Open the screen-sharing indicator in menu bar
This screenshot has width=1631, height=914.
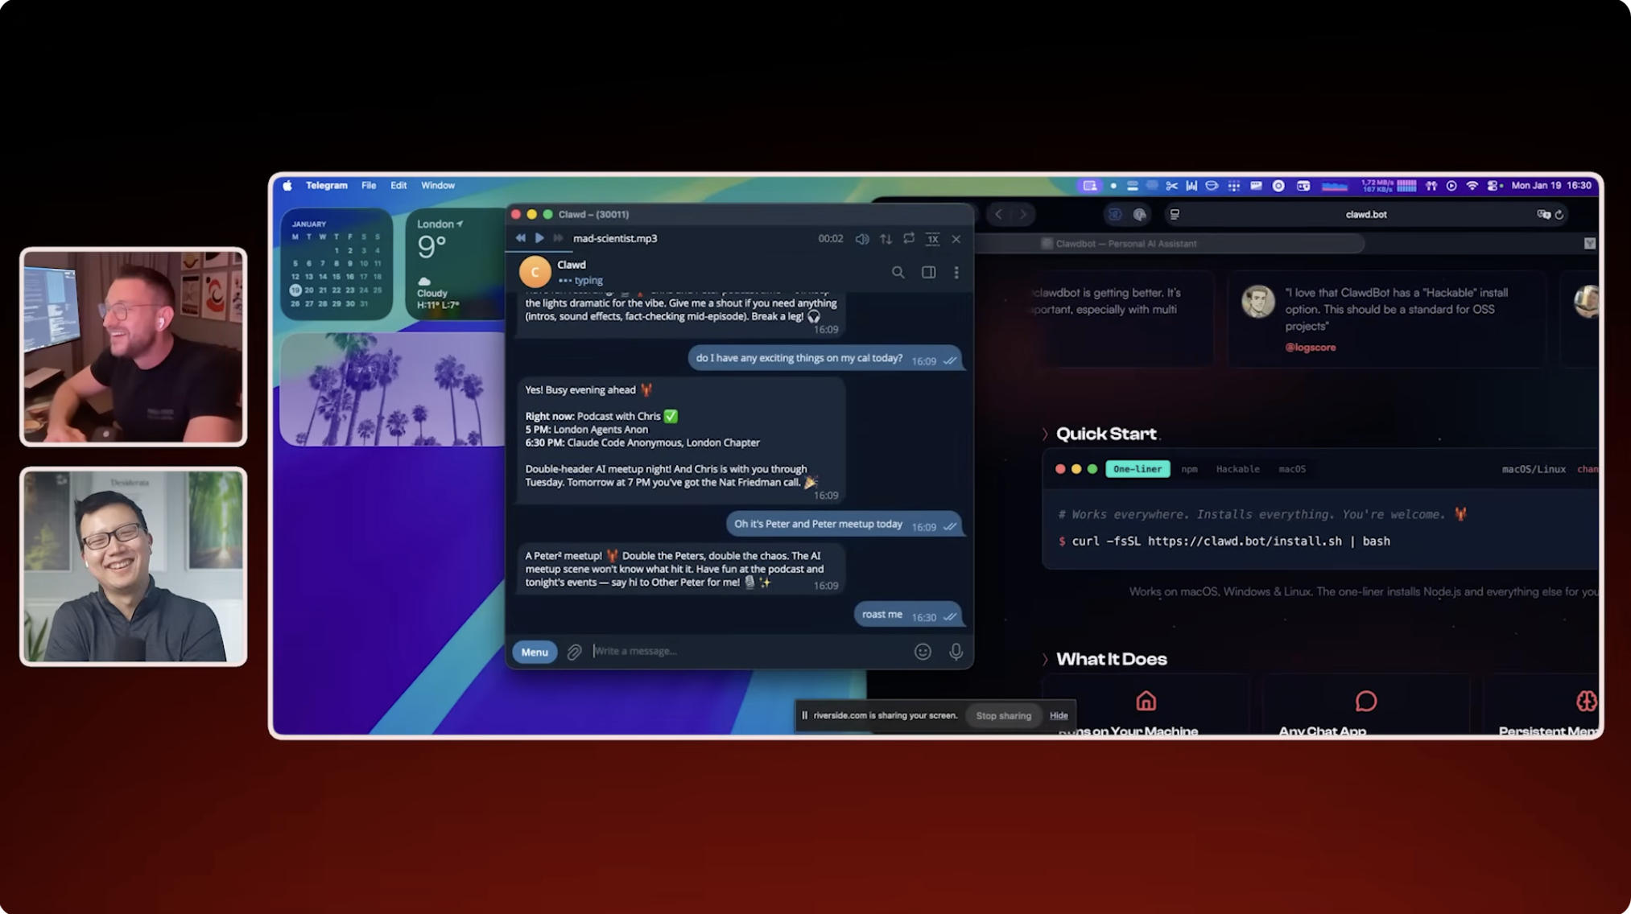[1089, 186]
